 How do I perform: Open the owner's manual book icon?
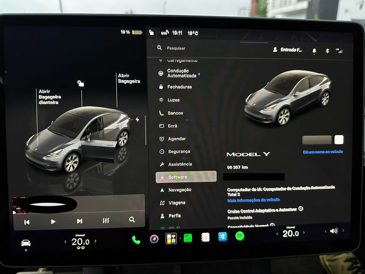tap(205, 237)
